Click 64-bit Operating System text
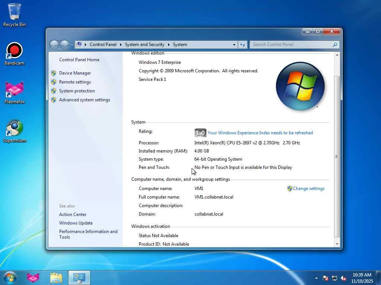 coord(218,159)
